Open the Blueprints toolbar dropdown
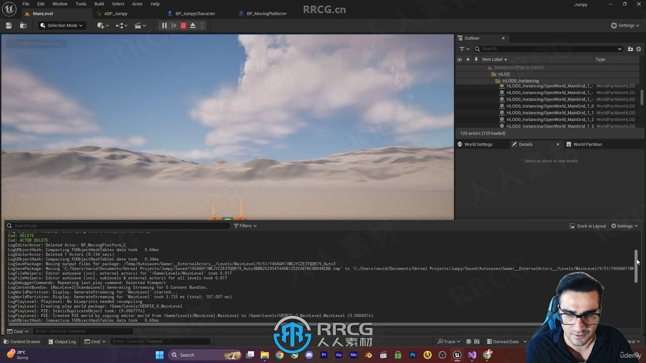The width and height of the screenshot is (646, 363). [x=122, y=26]
